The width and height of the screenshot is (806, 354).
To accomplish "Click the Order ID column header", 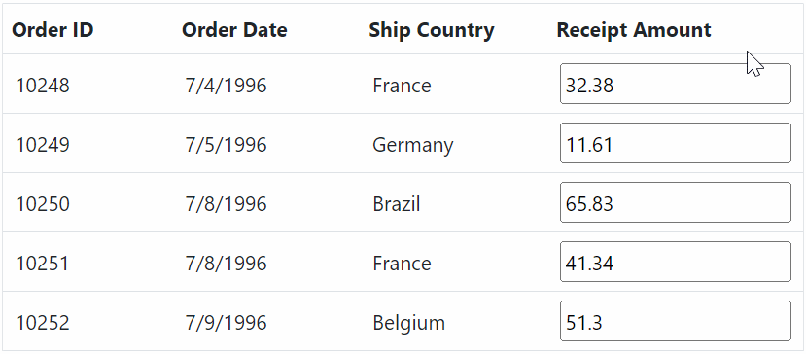I will [x=53, y=30].
